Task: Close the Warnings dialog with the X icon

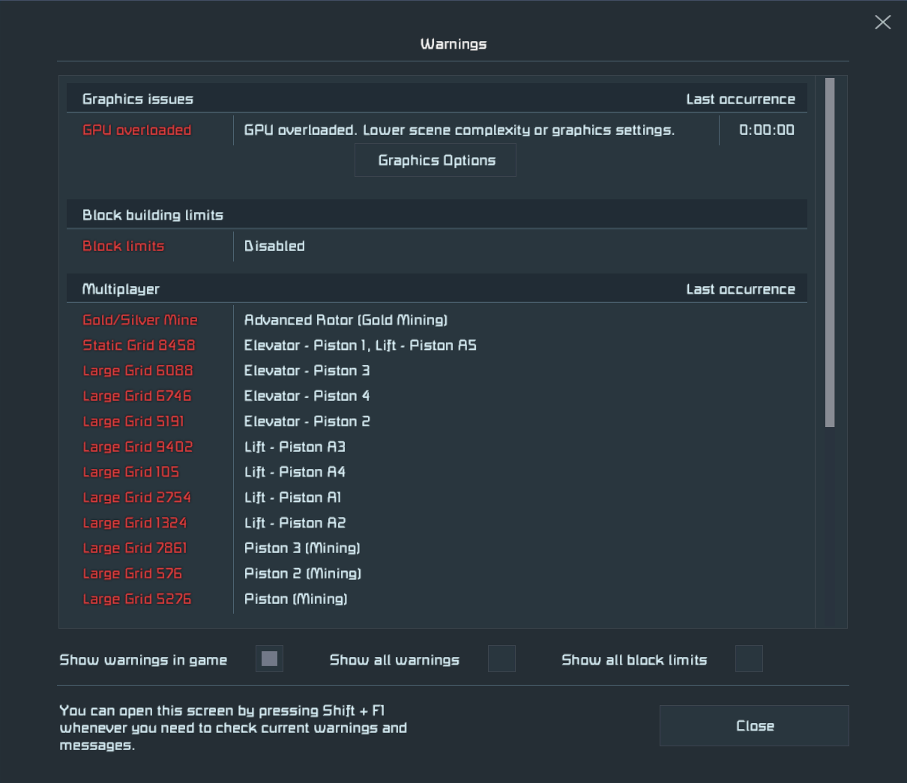Action: [x=883, y=22]
